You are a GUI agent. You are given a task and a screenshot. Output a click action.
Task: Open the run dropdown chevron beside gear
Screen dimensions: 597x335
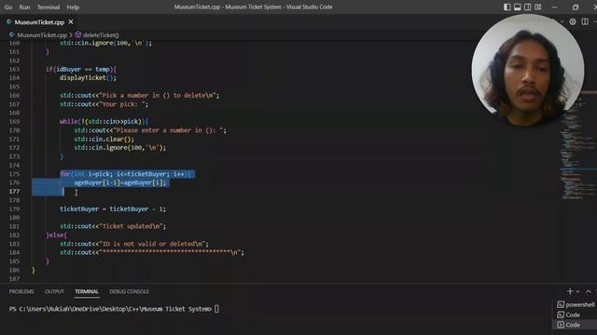562,22
